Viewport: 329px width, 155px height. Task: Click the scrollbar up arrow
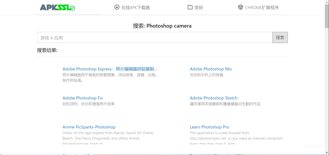(327, 2)
